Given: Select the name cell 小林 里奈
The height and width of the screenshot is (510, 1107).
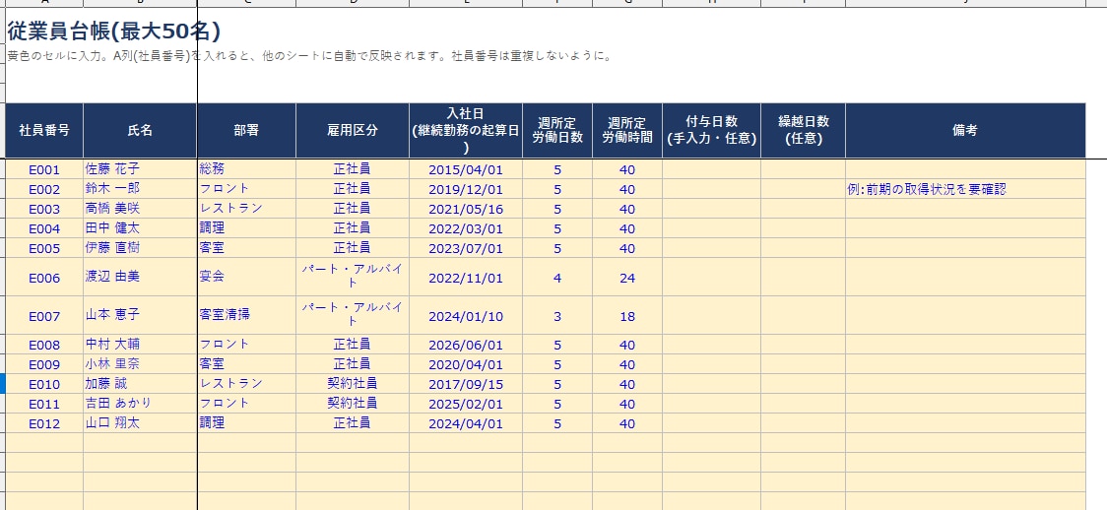Looking at the screenshot, I should pos(140,364).
